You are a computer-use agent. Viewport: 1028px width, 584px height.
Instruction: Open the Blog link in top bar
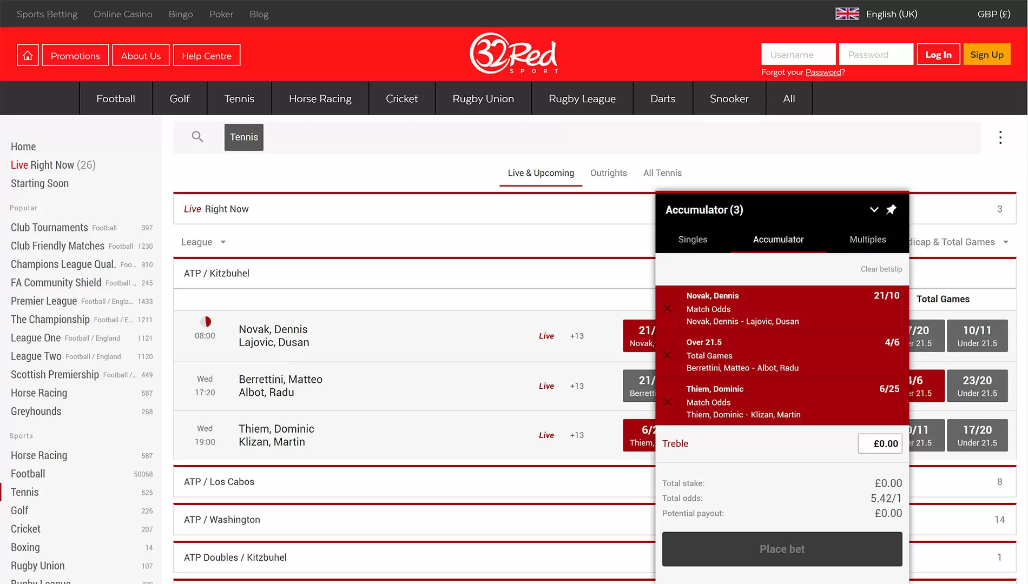click(259, 14)
